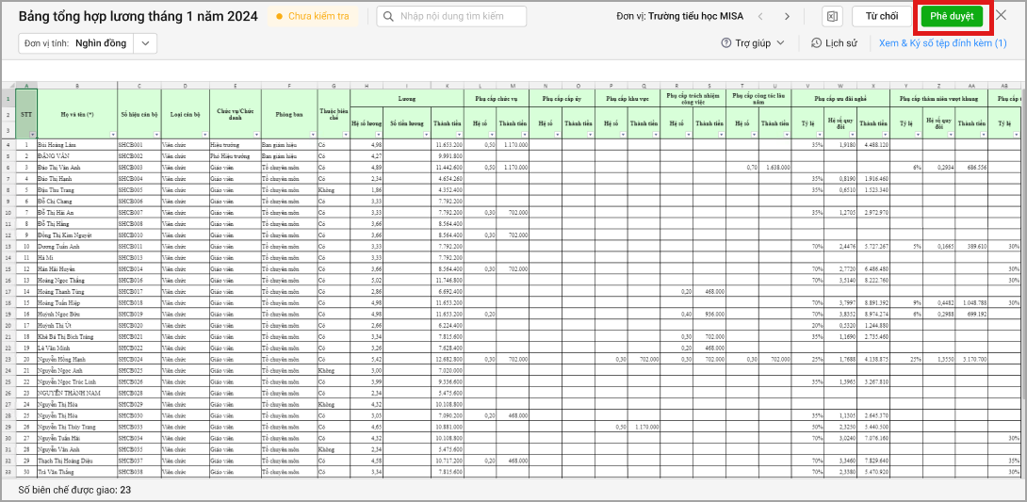This screenshot has height=502, width=1027.
Task: Expand filter on Loại cán bộ column
Action: tap(204, 135)
